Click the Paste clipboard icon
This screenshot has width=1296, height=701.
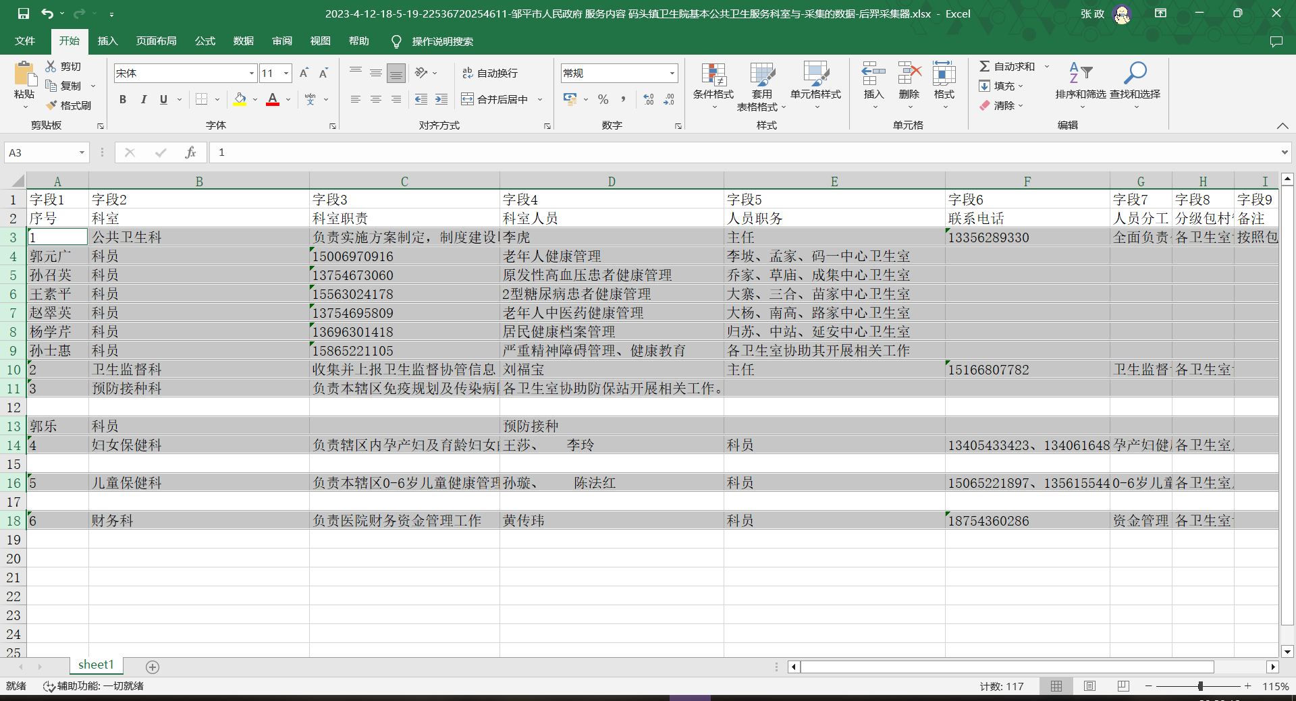click(x=24, y=74)
